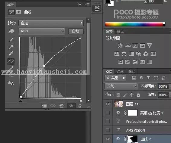Add a Color Balance adjustment
This screenshot has width=171, height=143.
124,54
